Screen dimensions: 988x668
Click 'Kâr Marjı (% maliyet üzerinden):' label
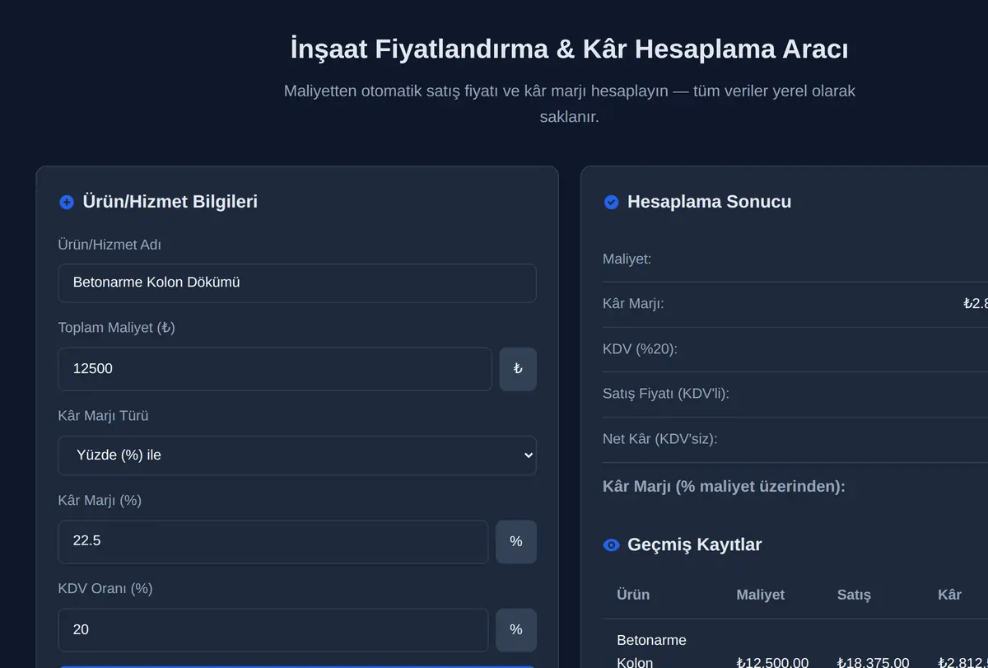(x=725, y=487)
